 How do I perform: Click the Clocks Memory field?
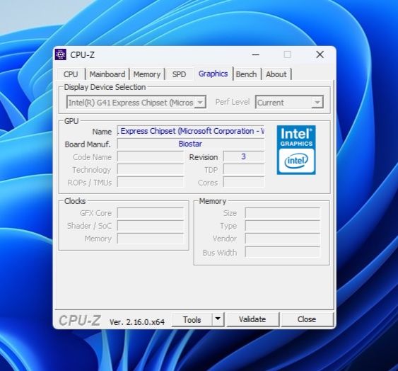[151, 239]
